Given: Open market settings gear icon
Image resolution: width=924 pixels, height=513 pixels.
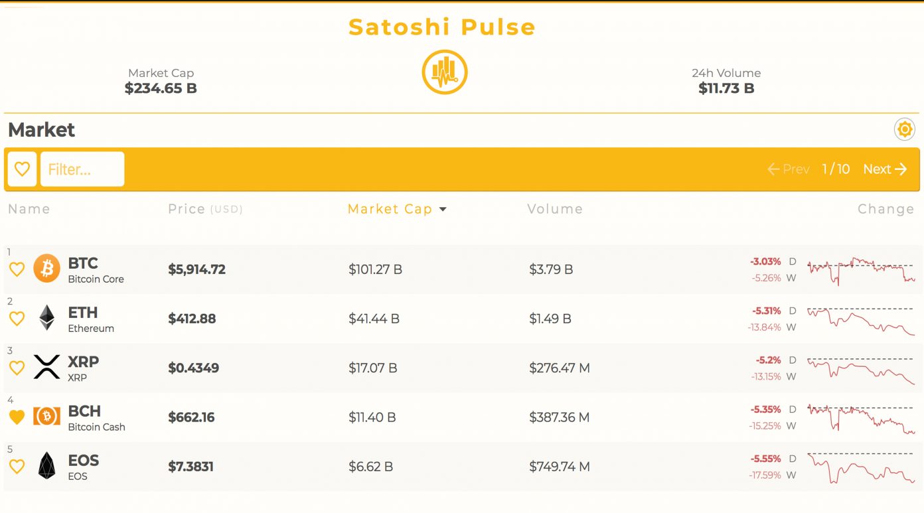Looking at the screenshot, I should point(904,129).
